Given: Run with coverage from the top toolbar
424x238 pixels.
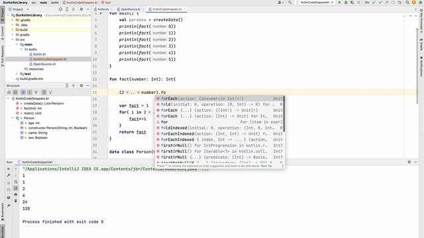Looking at the screenshot, I should click(x=352, y=3).
